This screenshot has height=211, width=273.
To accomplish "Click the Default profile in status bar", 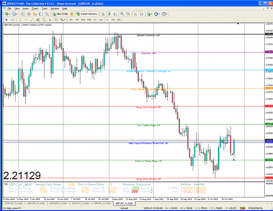I will (x=124, y=208).
